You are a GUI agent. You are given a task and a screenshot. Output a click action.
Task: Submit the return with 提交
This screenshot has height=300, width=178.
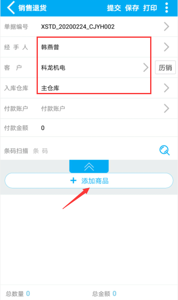coord(114,8)
